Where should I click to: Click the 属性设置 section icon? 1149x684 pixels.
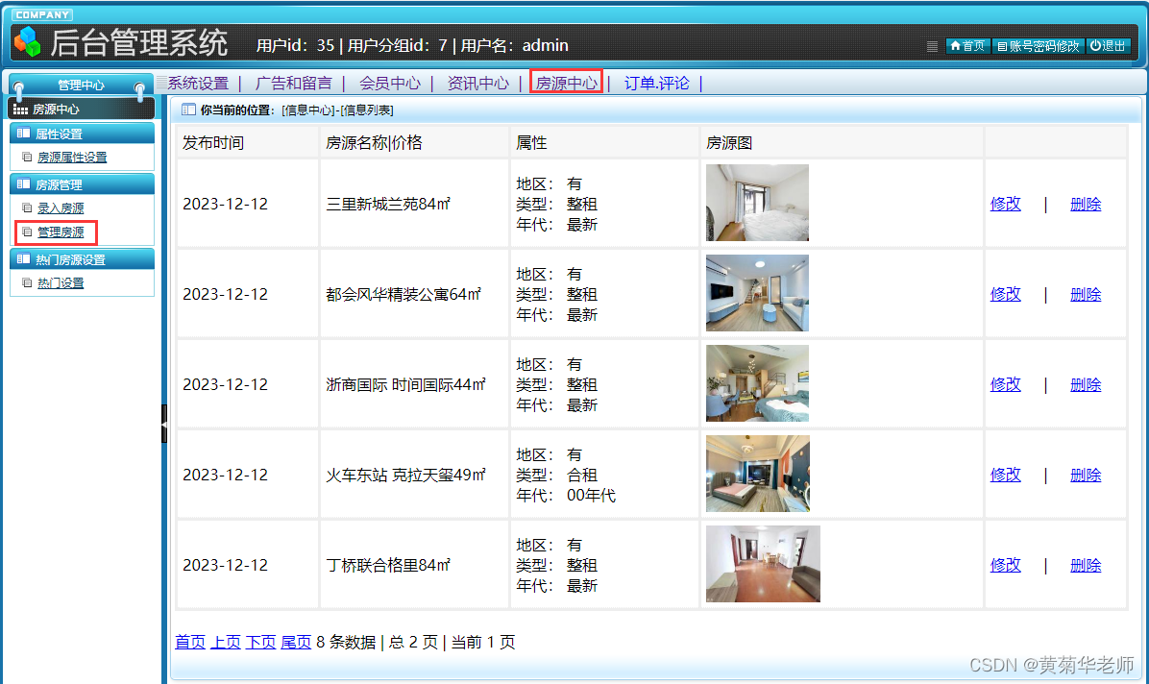(23, 134)
